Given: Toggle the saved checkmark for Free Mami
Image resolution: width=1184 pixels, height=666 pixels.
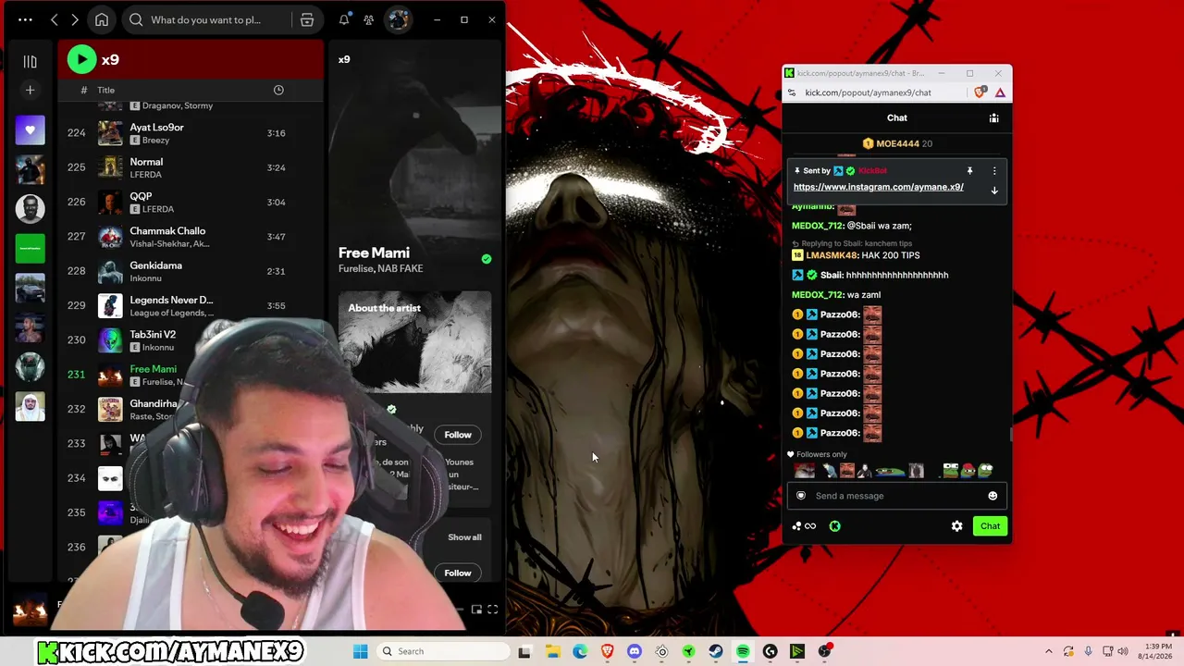Looking at the screenshot, I should pos(487,259).
